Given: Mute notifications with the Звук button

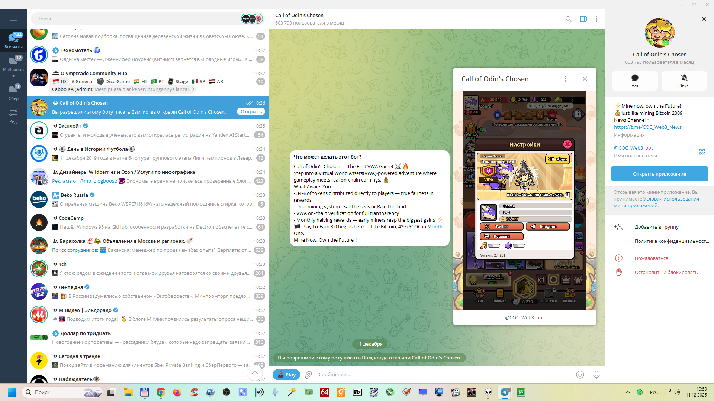Looking at the screenshot, I should click(x=684, y=81).
